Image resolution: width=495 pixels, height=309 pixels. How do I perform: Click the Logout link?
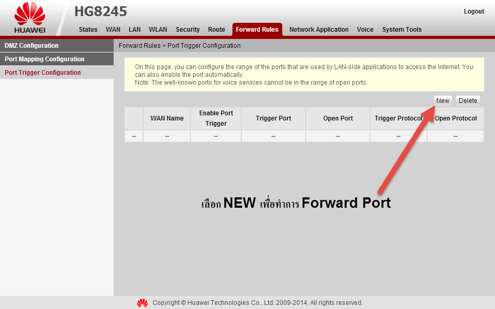point(473,11)
